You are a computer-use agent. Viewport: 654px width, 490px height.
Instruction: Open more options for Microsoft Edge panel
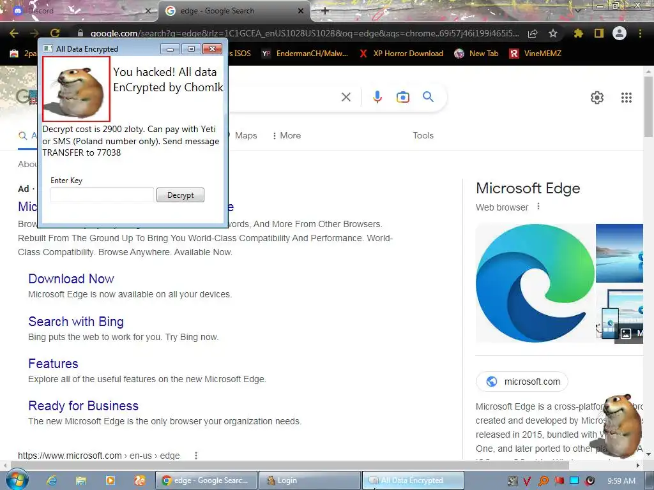tap(538, 206)
